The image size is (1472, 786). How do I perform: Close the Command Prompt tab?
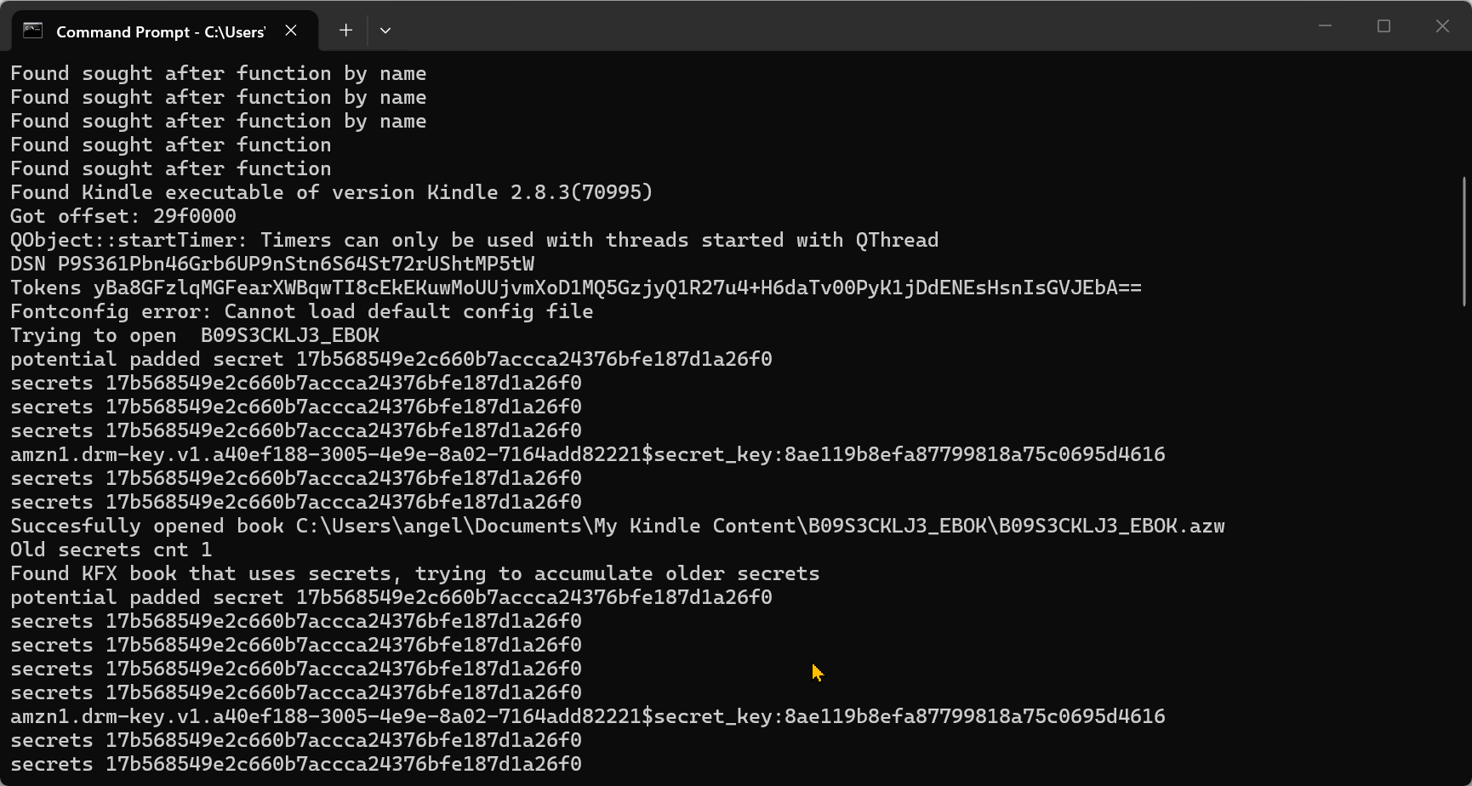pos(291,31)
